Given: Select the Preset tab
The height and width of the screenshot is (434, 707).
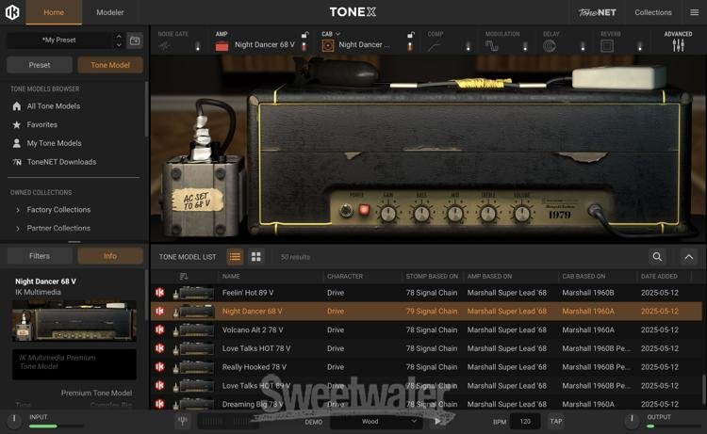Looking at the screenshot, I should tap(40, 65).
